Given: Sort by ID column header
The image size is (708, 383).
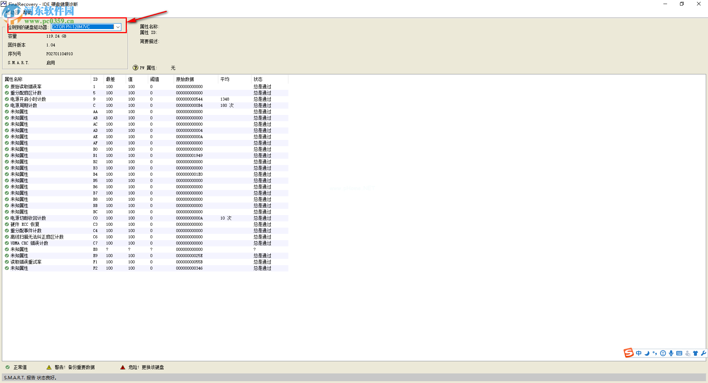Looking at the screenshot, I should coord(97,79).
